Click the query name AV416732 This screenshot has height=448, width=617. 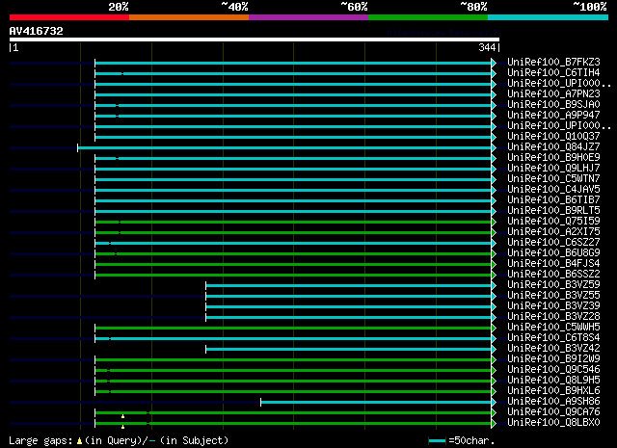pos(37,31)
